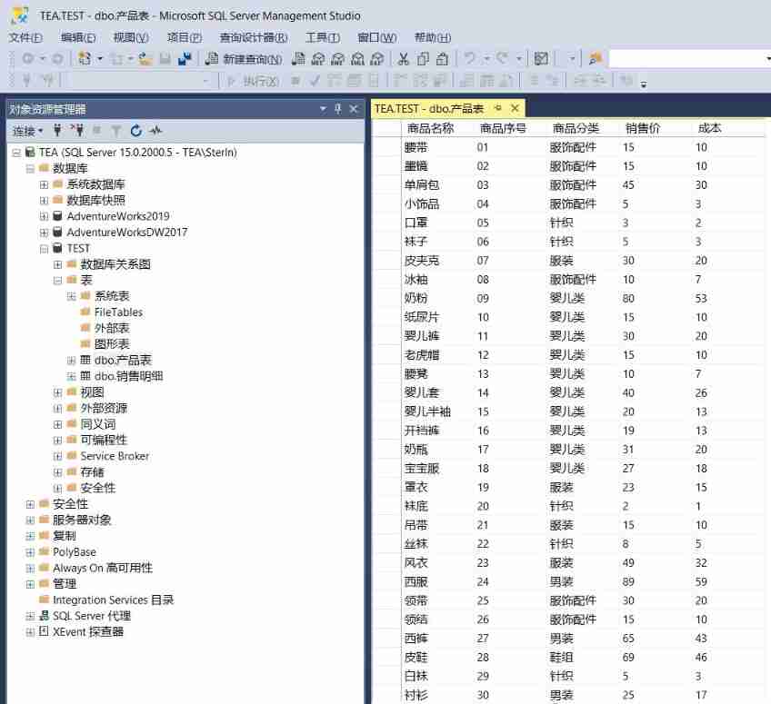Open the Activity Monitor icon in Object Explorer

pyautogui.click(x=155, y=131)
